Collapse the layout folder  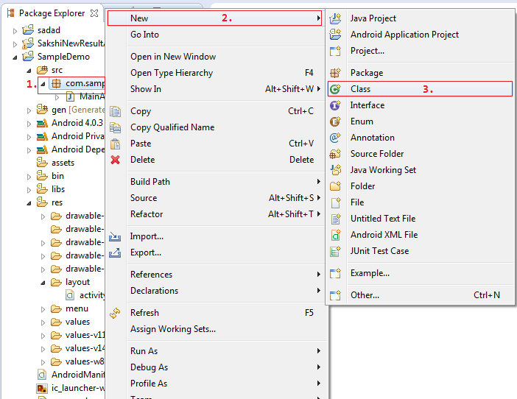click(x=43, y=282)
